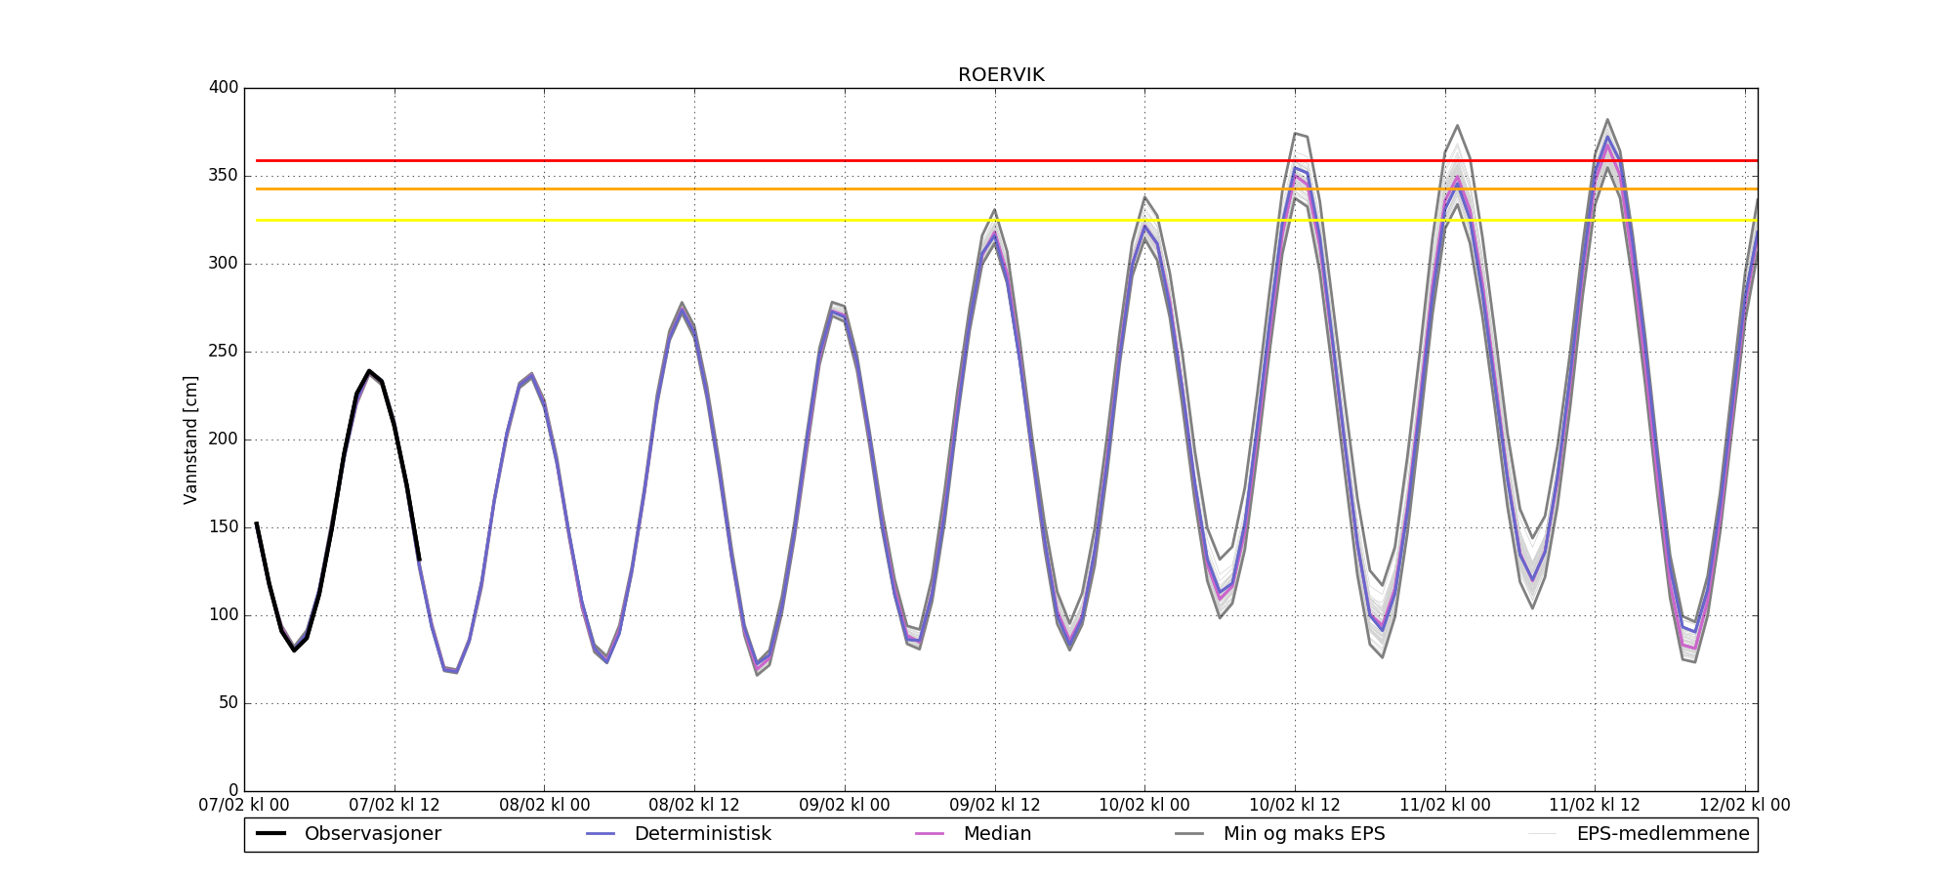The height and width of the screenshot is (879, 1953).
Task: Click blue Deterministisk line swatch in legend
Action: click(601, 834)
